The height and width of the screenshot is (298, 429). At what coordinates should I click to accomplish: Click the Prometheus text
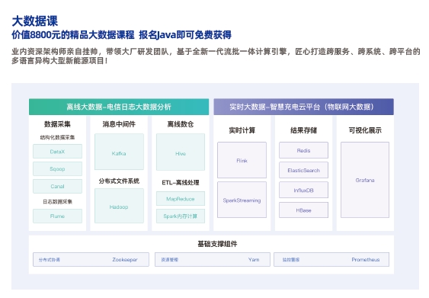pos(366,259)
